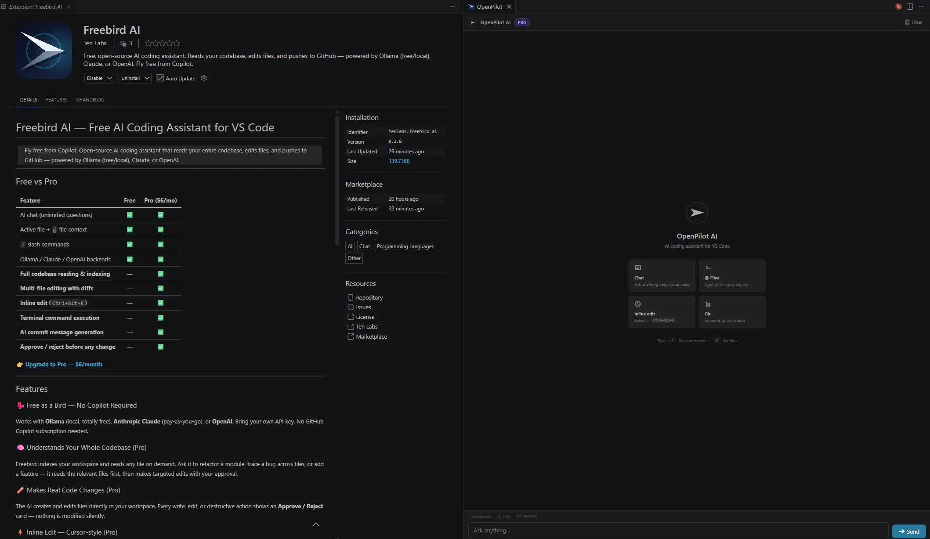Open the @ Files card
The width and height of the screenshot is (930, 539).
pos(732,276)
